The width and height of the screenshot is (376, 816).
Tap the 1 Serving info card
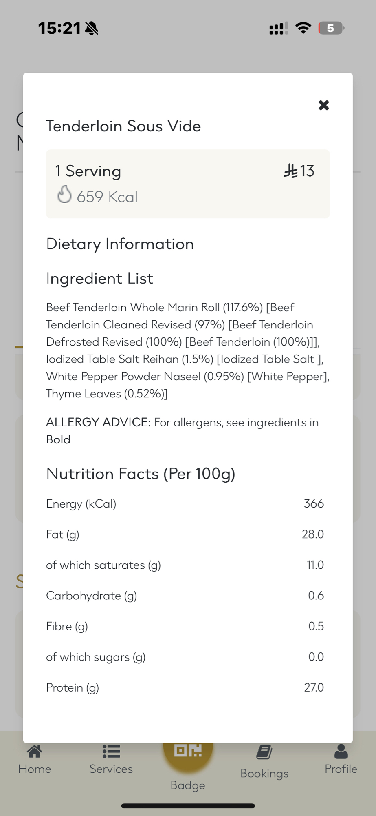click(188, 184)
